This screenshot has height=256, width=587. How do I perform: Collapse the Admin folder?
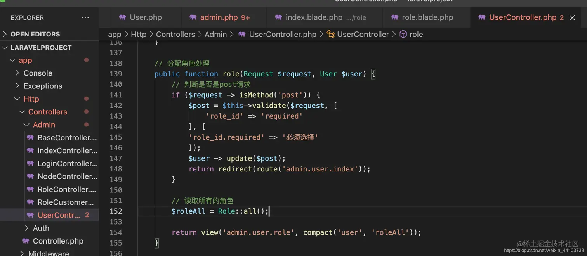click(26, 125)
